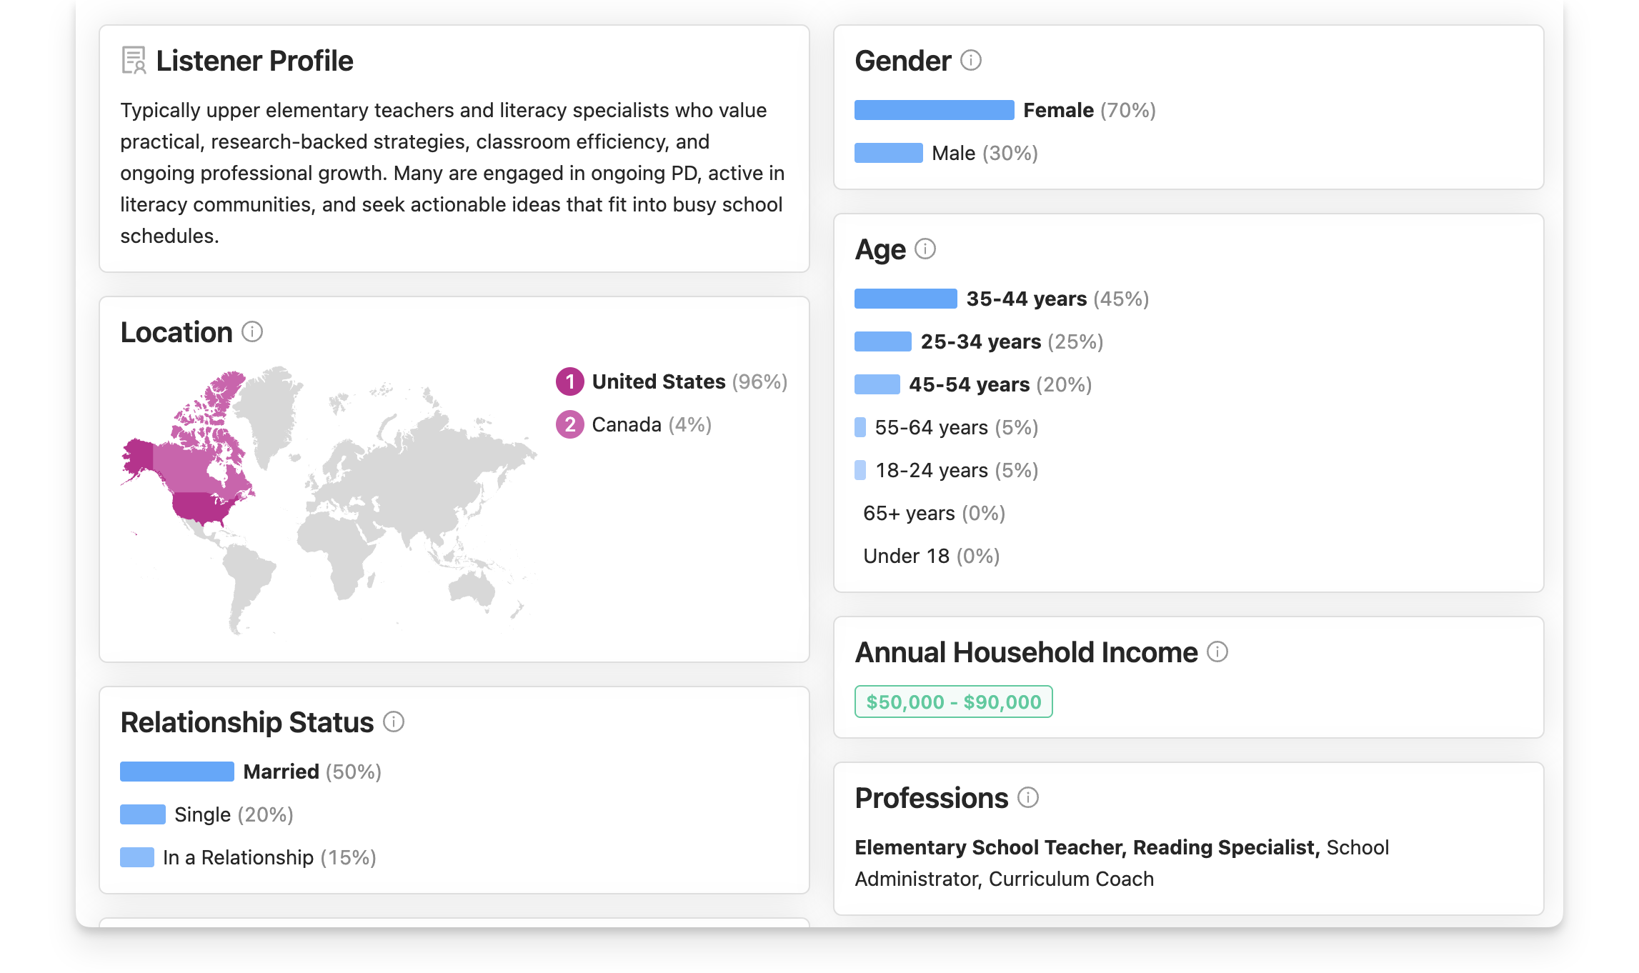Viewport: 1639px width, 973px height.
Task: Click the Male 30% bar
Action: pos(889,153)
